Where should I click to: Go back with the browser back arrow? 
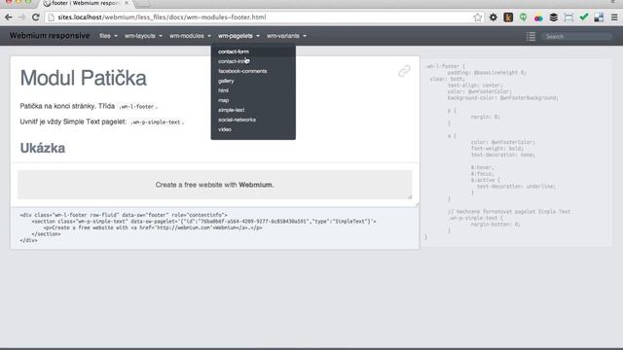[9, 17]
